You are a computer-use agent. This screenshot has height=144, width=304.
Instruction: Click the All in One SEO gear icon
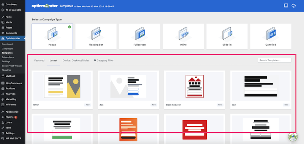tap(3, 10)
